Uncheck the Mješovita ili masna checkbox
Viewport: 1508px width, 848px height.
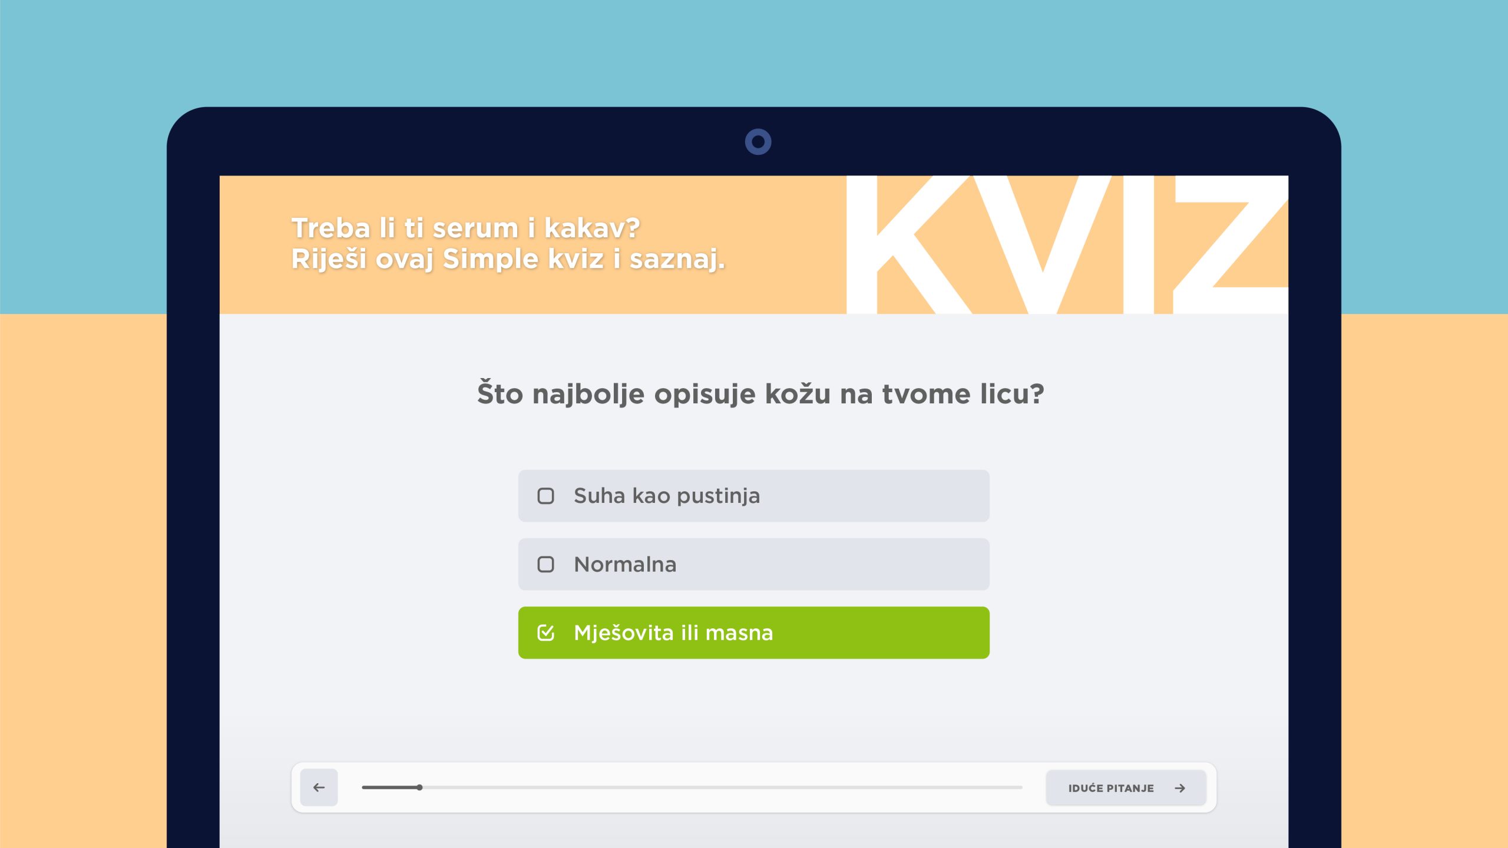(546, 632)
